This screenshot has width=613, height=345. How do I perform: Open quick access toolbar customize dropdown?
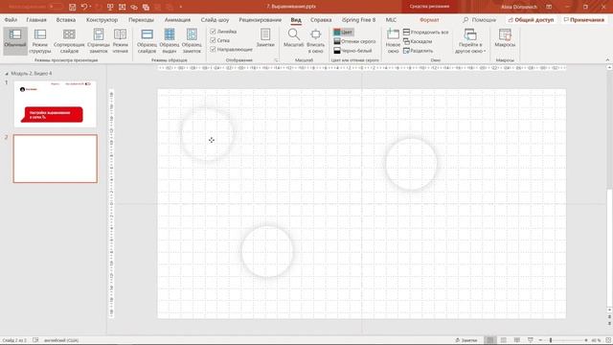pos(181,7)
